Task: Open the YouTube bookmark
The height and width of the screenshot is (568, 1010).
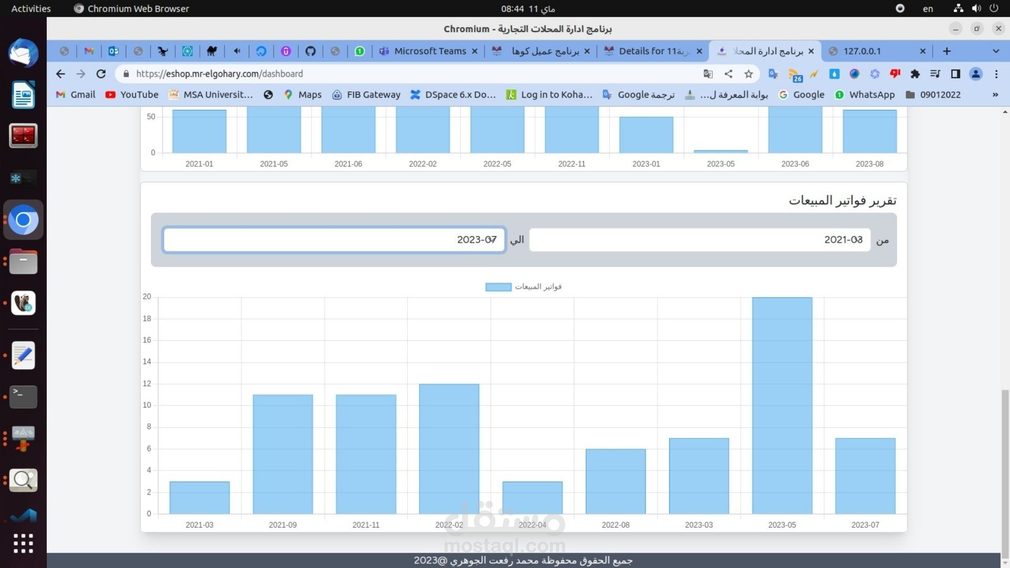Action: 132,95
